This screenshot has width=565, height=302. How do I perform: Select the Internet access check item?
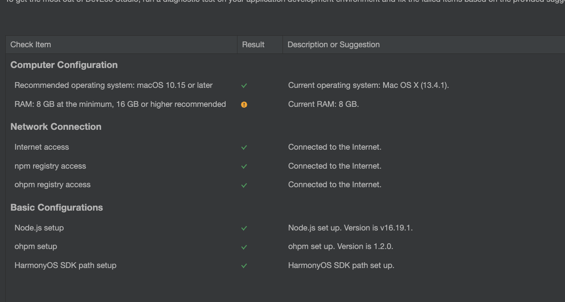[41, 147]
